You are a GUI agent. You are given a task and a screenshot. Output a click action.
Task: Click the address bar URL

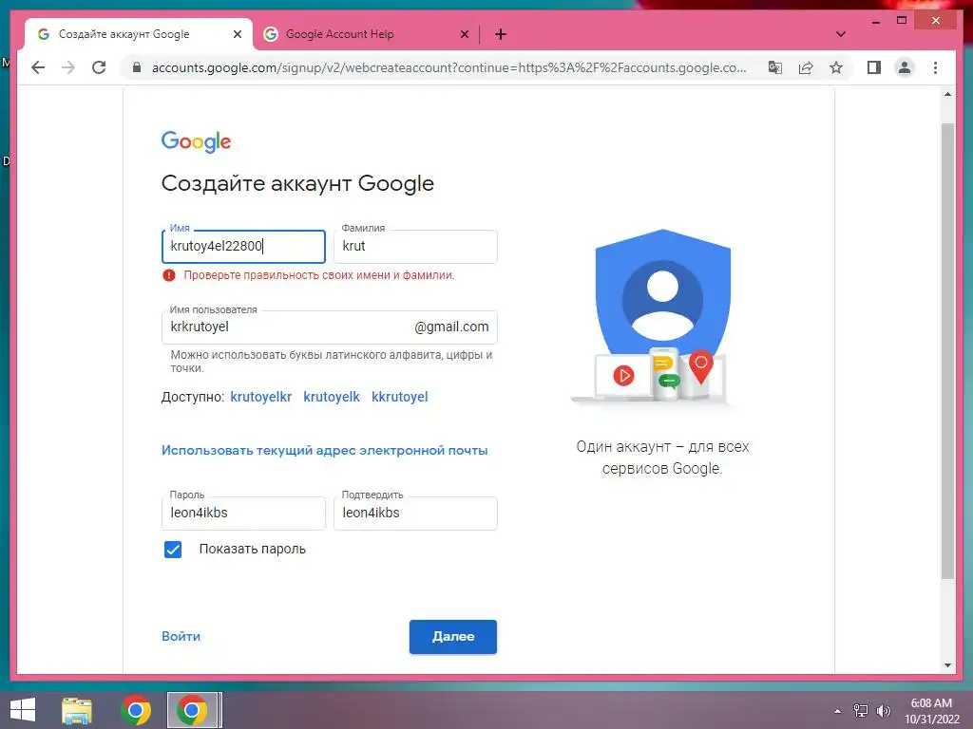[x=448, y=67]
